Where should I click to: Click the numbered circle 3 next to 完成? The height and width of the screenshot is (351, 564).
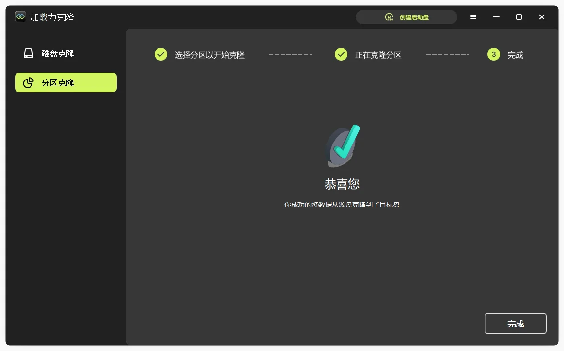[x=493, y=54]
